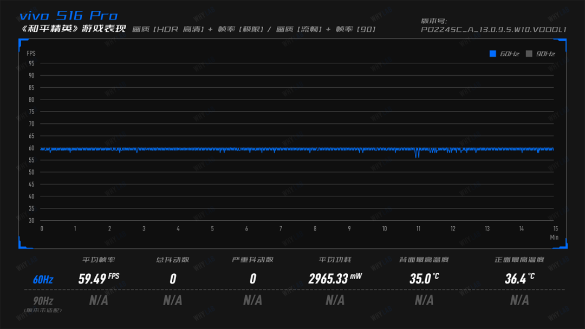Screen dimensions: 585x329
Task: Select the 75 tick on FPS axis
Action: 31,112
